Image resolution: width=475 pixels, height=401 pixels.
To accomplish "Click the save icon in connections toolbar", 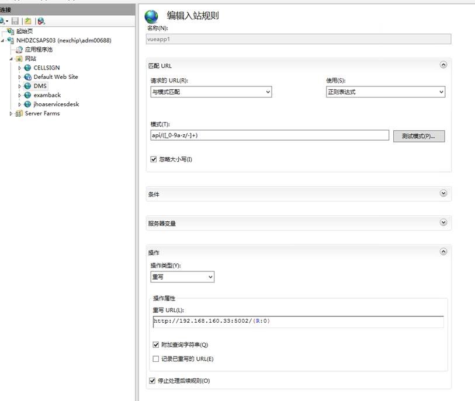I will [x=15, y=21].
